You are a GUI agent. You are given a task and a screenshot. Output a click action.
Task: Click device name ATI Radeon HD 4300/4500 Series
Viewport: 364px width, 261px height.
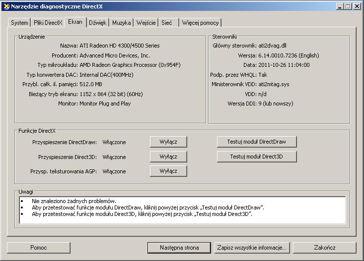(x=120, y=46)
